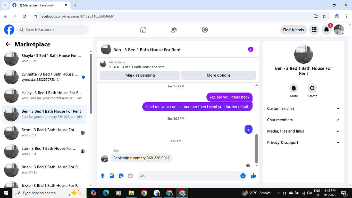Open a new browser tab
Viewport: 352px width, 198px height.
75,5
